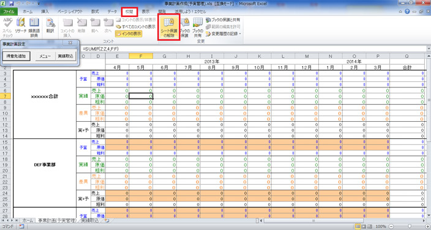Click the 合計 column heading cell
The width and height of the screenshot is (431, 230).
[x=407, y=68]
